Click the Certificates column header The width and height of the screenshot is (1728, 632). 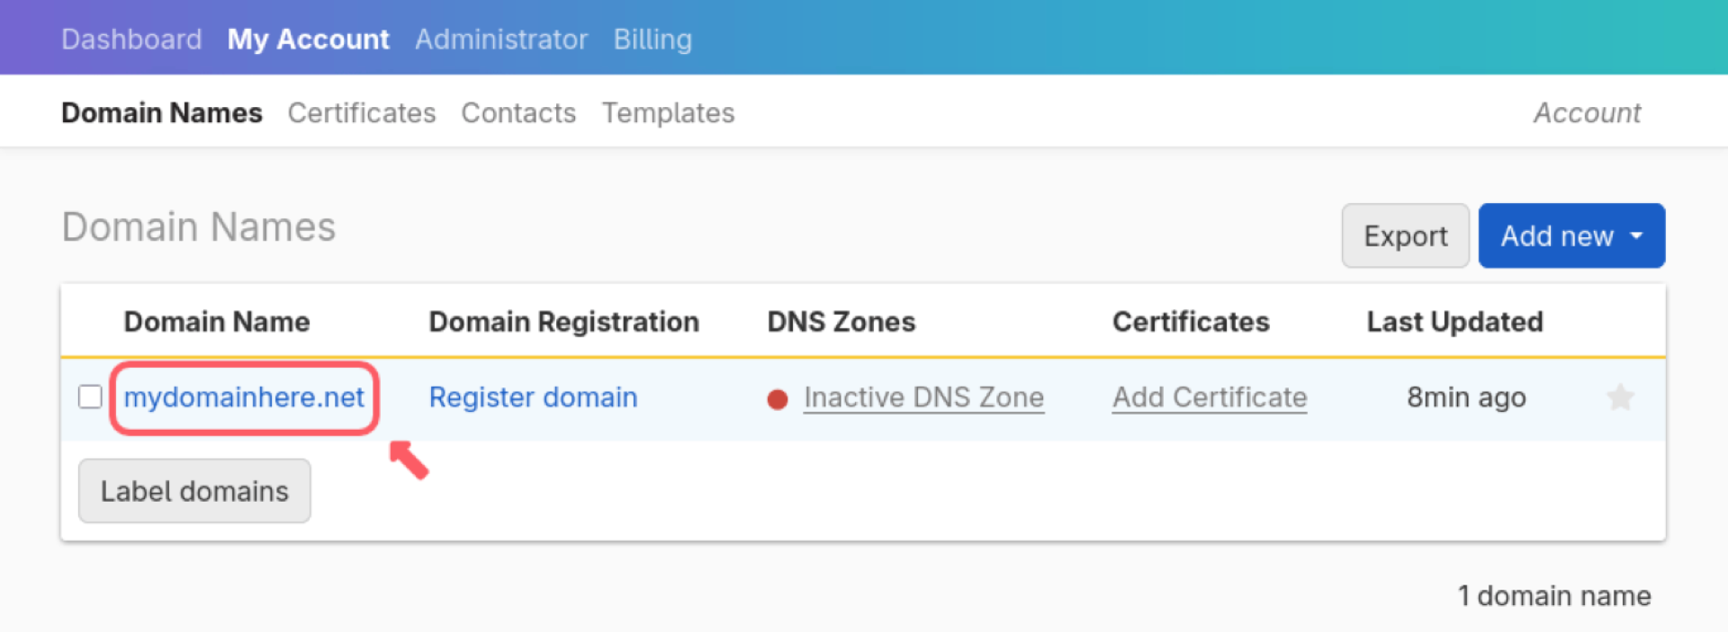(1191, 322)
